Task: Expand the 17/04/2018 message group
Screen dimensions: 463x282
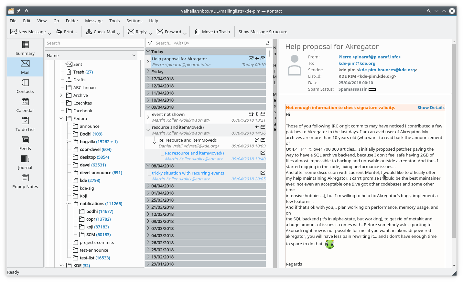Action: 148,78
